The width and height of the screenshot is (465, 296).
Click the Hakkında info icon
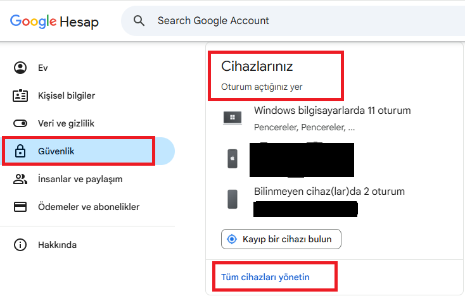20,245
